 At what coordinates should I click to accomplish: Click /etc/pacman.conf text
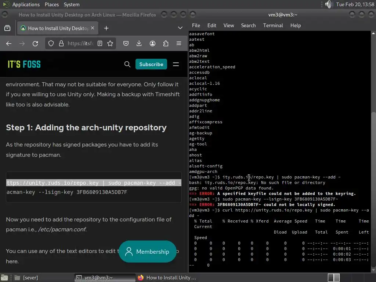[x=62, y=229]
